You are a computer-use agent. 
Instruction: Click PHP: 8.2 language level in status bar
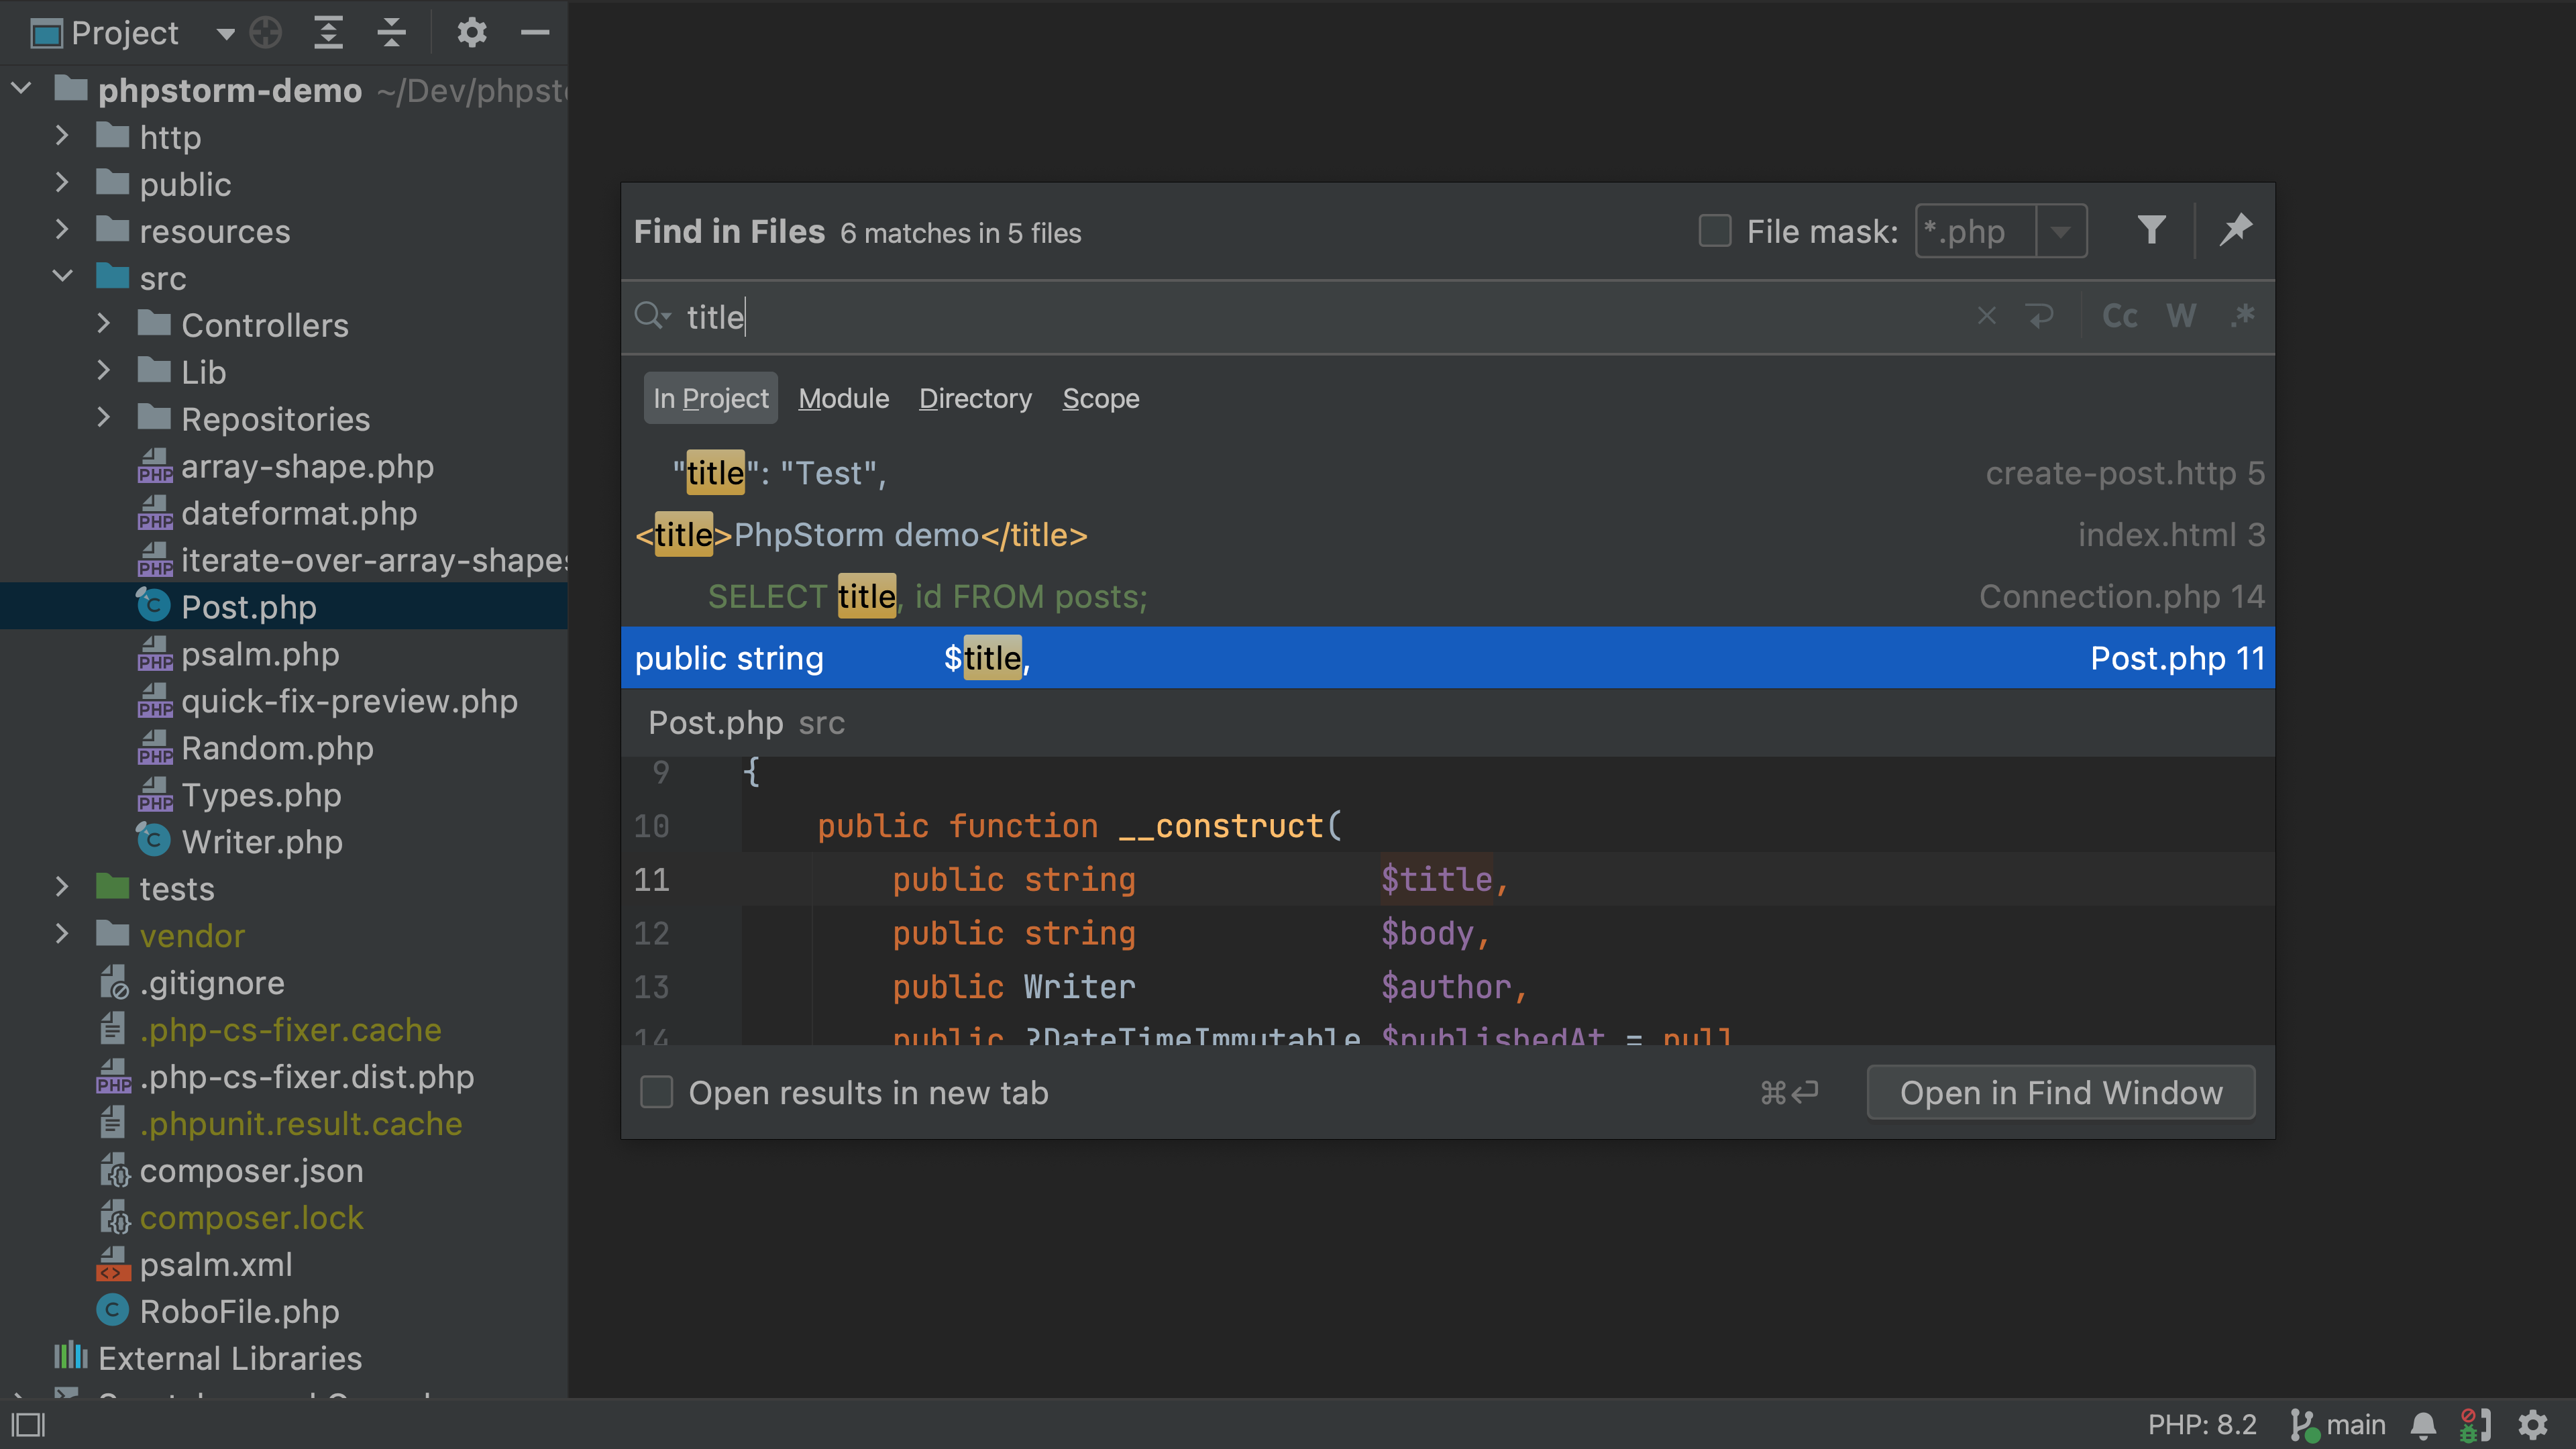(2202, 1424)
